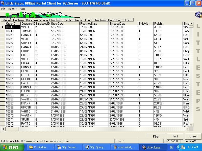The height and width of the screenshot is (151, 202).
Task: Click the horizontal scrollbar thumb
Action: 12,129
